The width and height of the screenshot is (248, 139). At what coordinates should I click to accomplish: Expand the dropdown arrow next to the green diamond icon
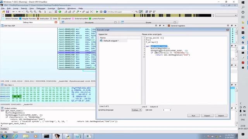pyautogui.click(x=80, y=12)
